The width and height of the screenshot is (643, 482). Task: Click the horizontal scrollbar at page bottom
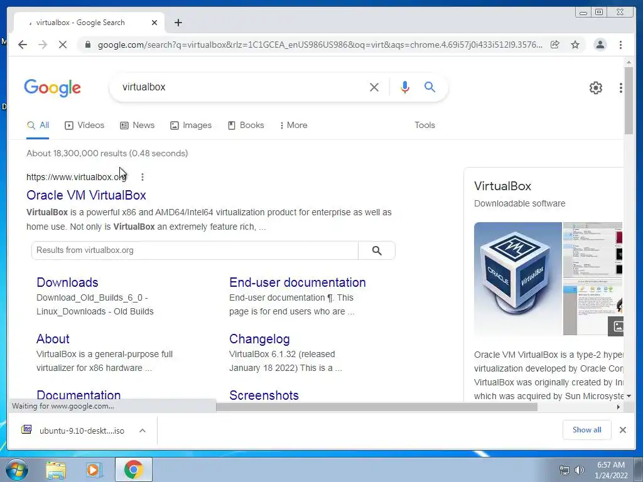click(377, 407)
